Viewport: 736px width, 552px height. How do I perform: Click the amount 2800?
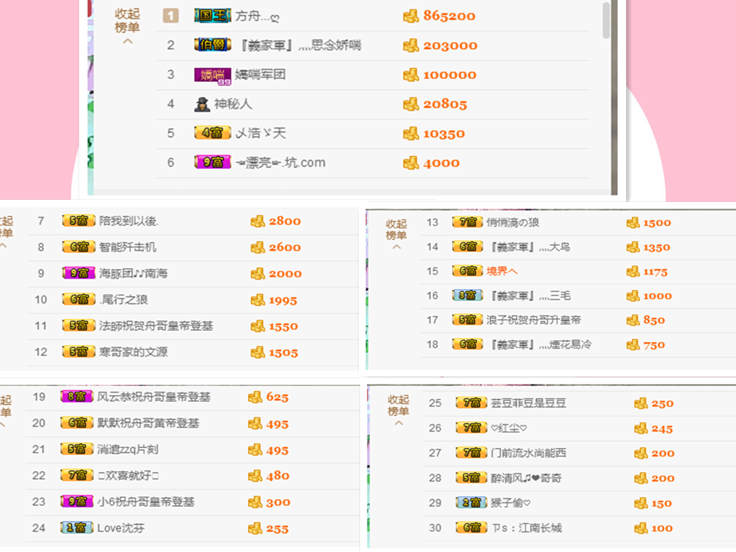point(285,221)
